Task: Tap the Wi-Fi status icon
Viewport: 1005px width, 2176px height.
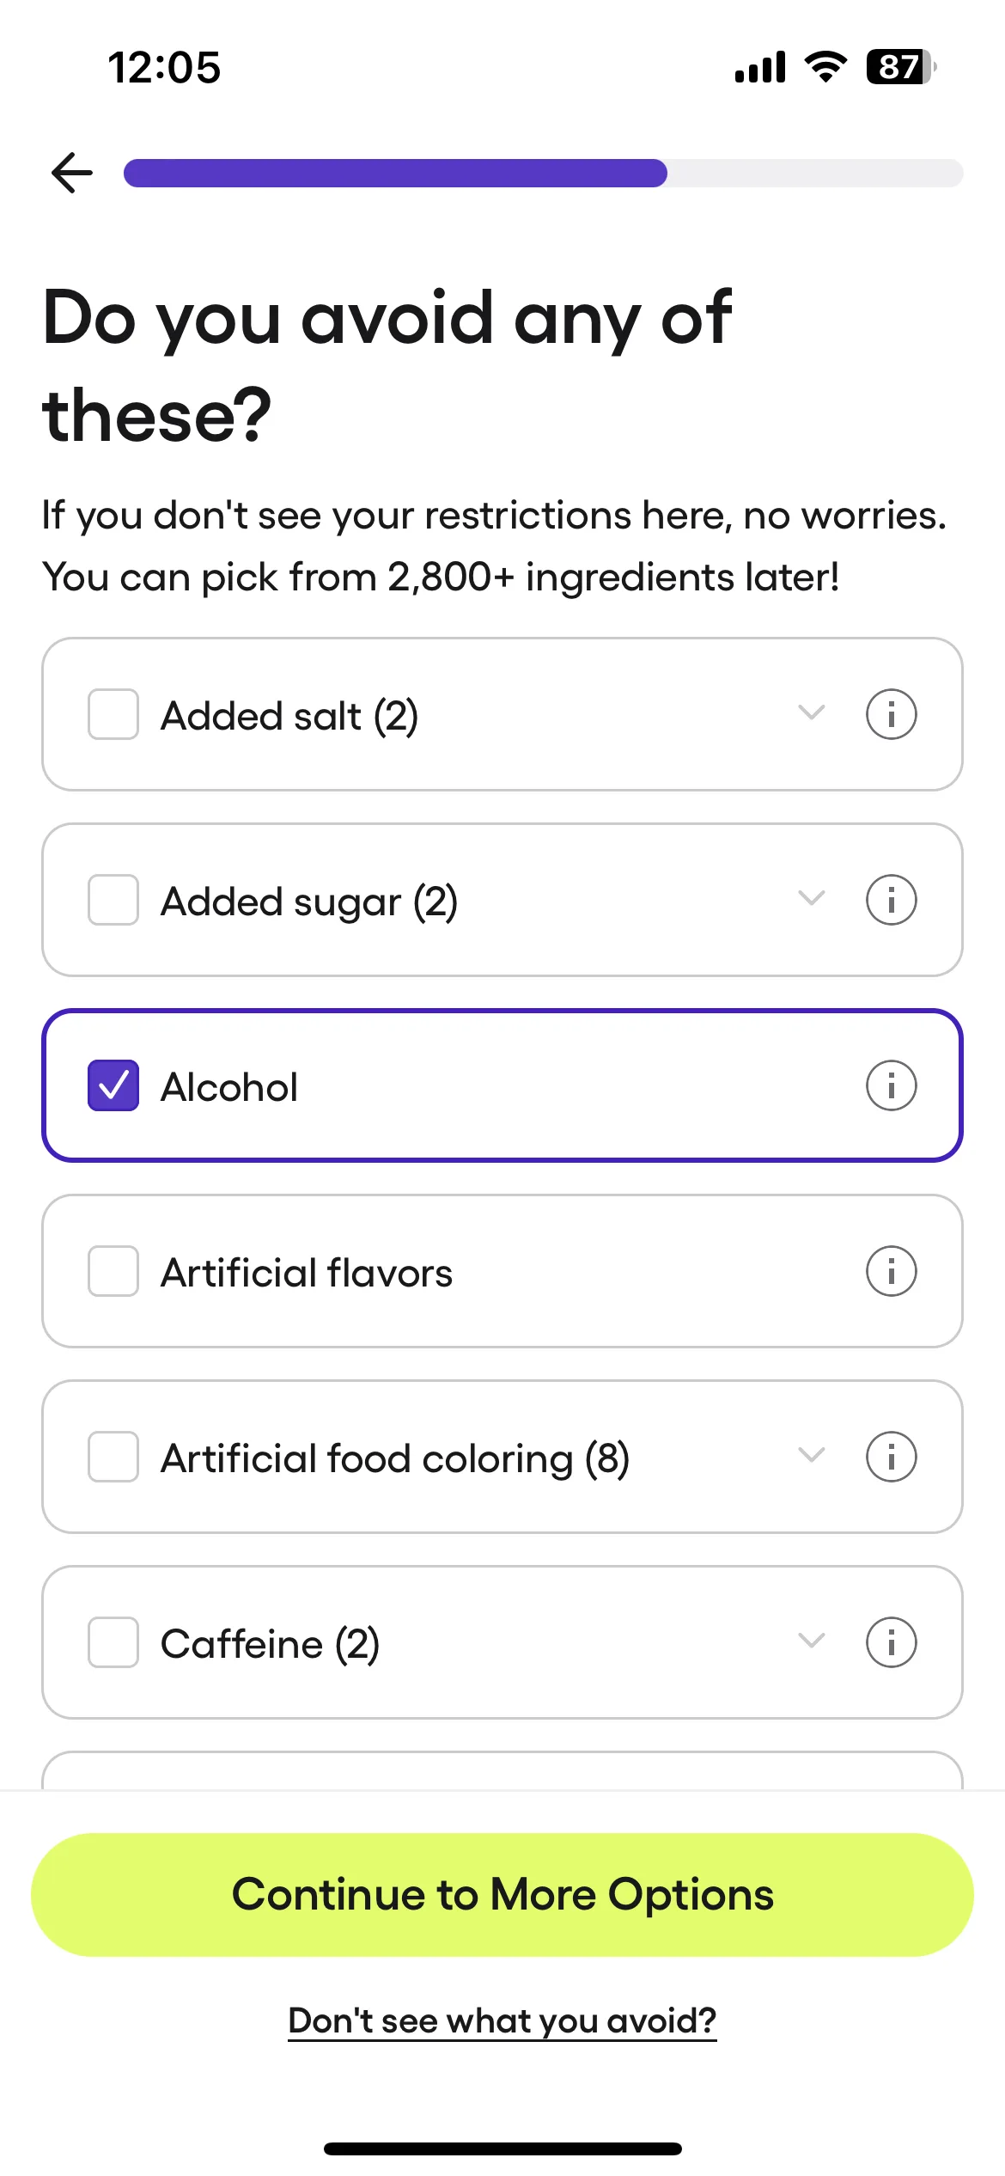Action: point(825,67)
